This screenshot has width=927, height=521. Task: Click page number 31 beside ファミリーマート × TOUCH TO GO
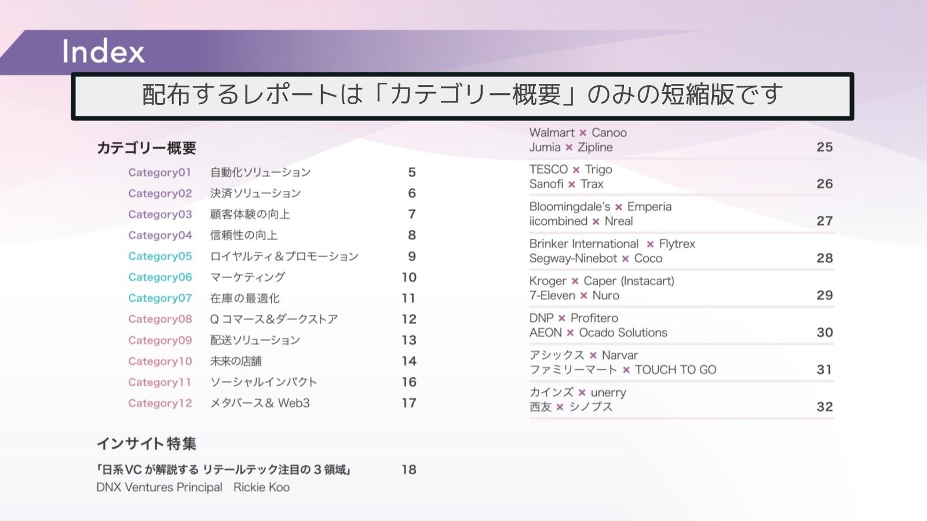pos(824,370)
